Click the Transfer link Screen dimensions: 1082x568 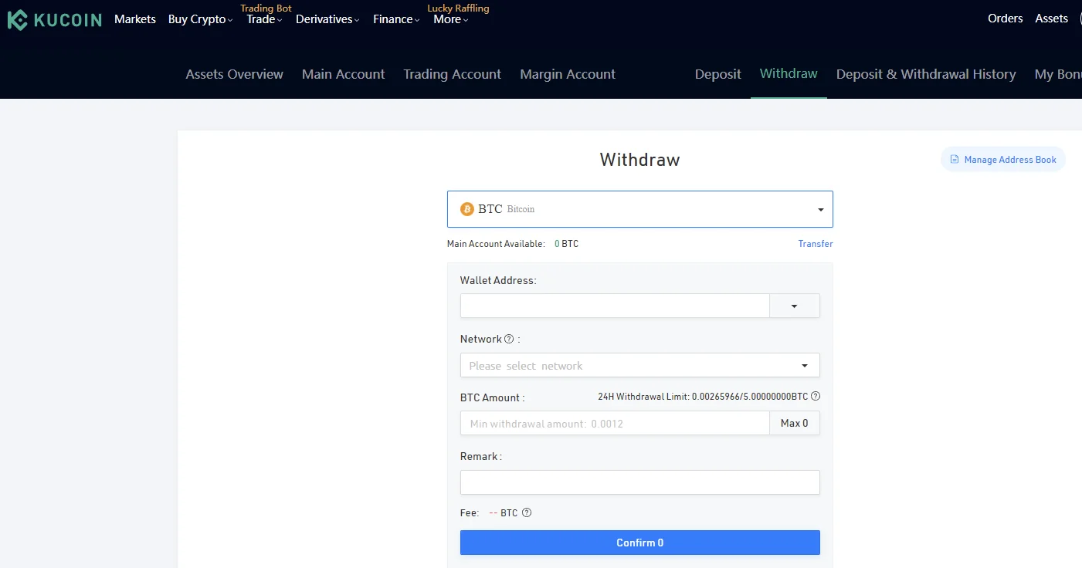tap(816, 244)
